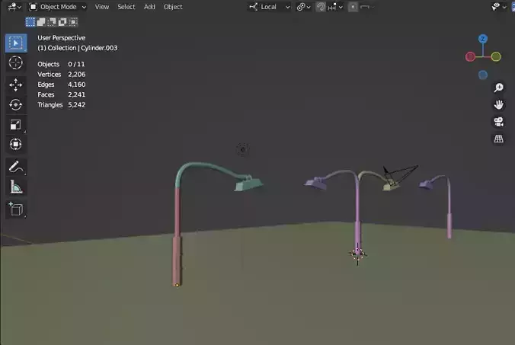Click the negative Z axis gizmo circle

(483, 75)
